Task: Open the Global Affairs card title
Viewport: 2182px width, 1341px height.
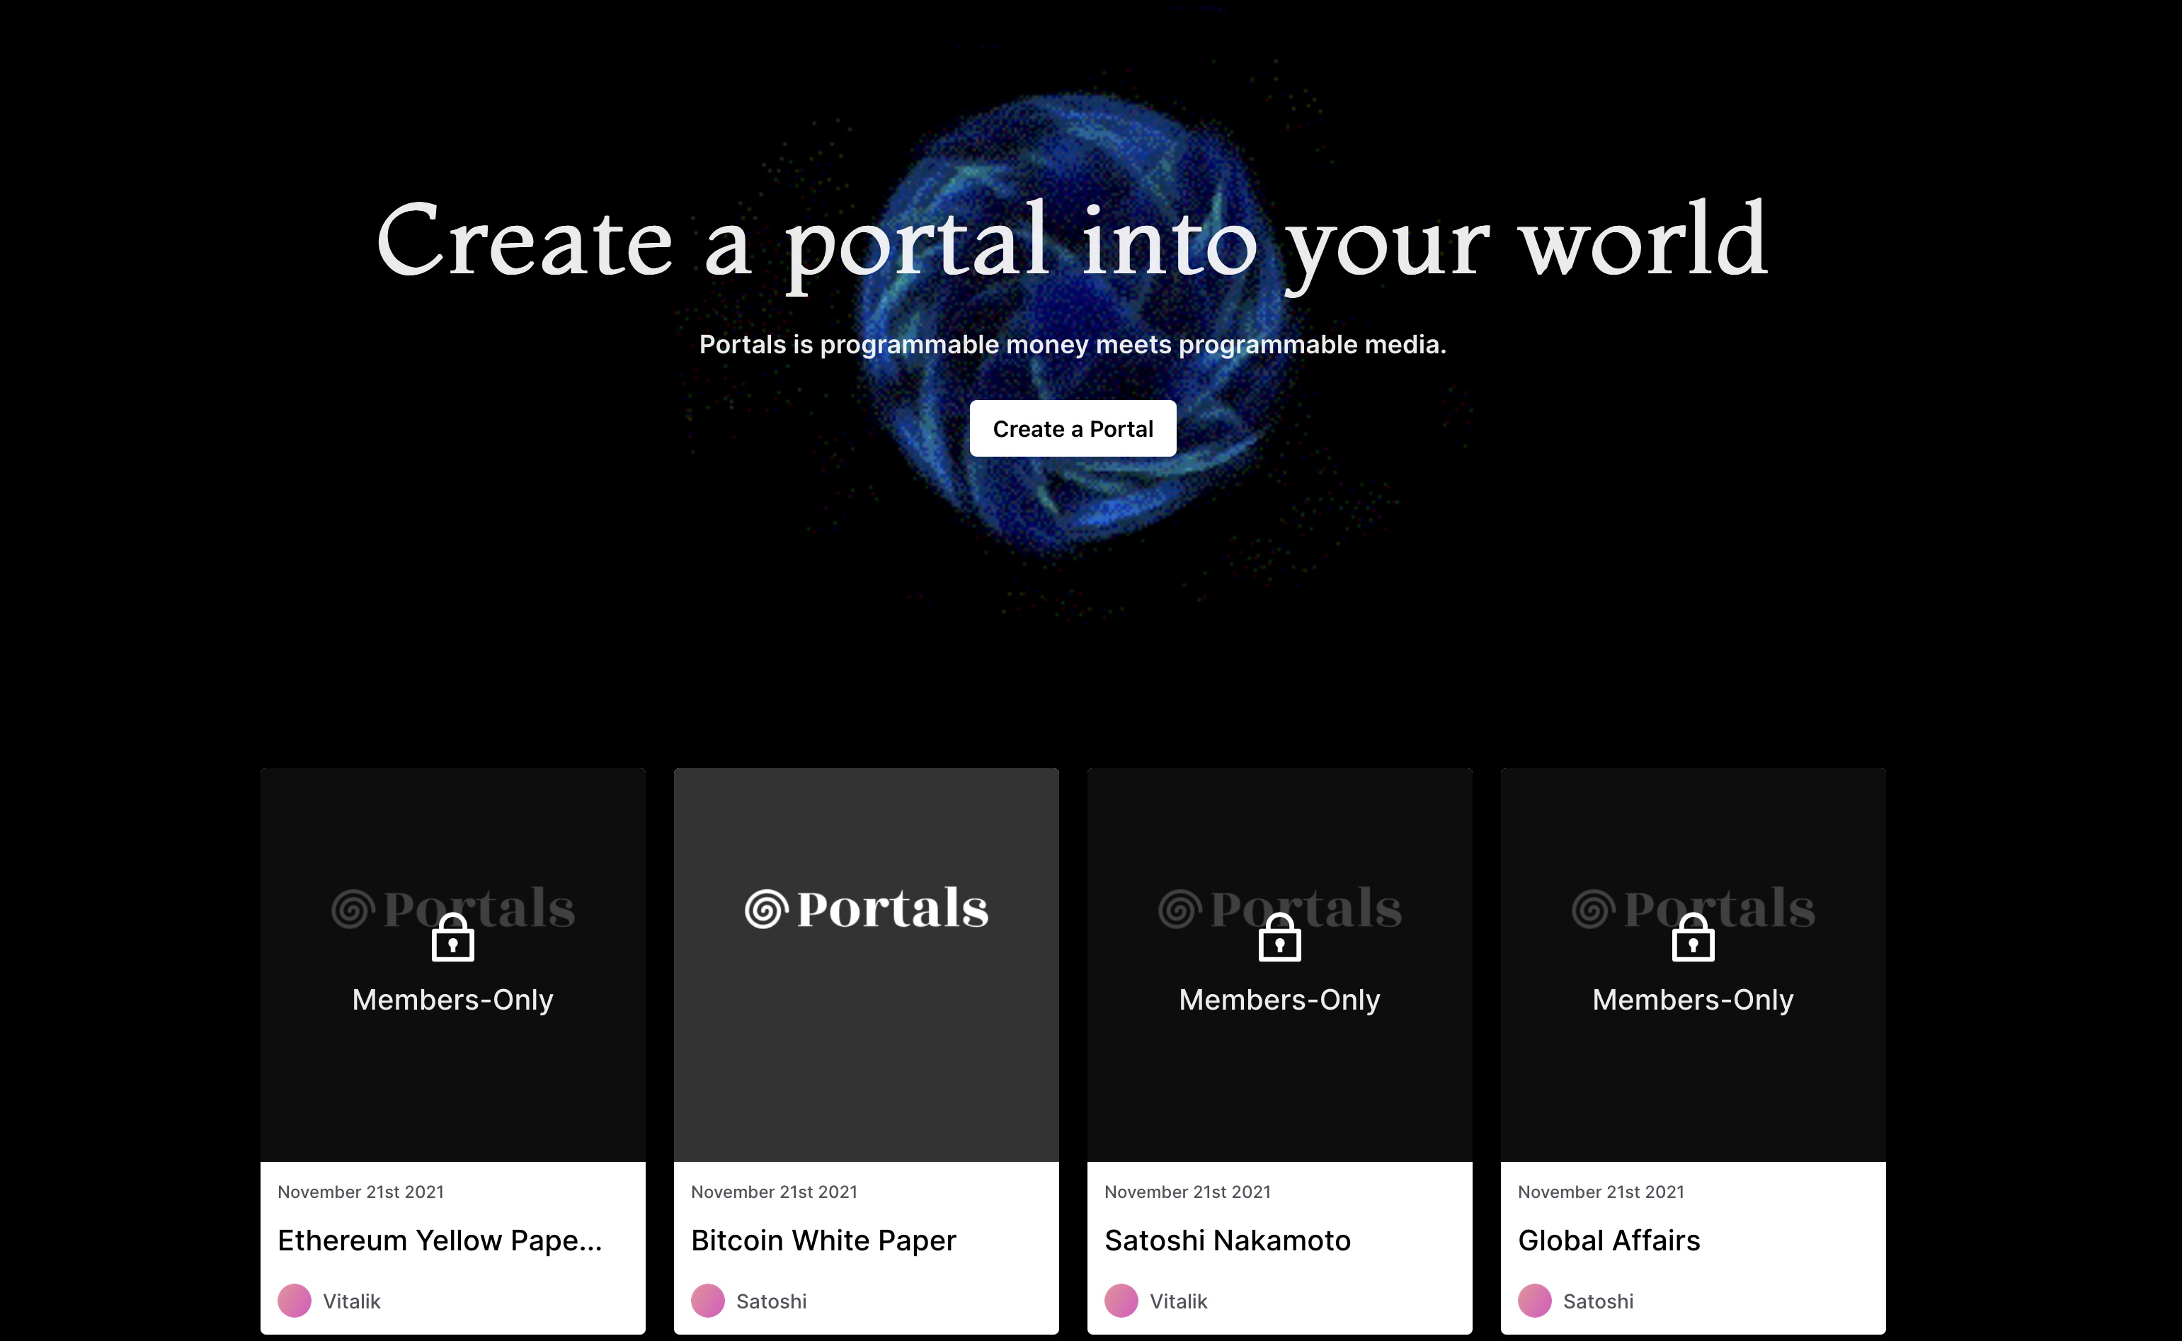Action: [1609, 1240]
